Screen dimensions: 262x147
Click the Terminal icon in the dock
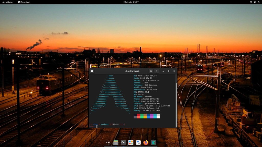(123, 142)
